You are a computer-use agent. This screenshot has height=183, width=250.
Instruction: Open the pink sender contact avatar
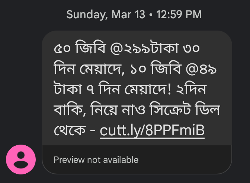click(21, 160)
